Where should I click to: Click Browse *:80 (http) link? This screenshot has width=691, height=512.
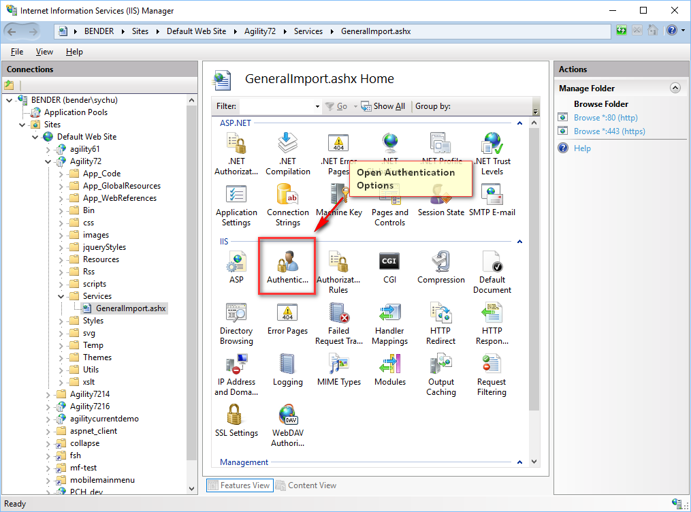pos(604,118)
